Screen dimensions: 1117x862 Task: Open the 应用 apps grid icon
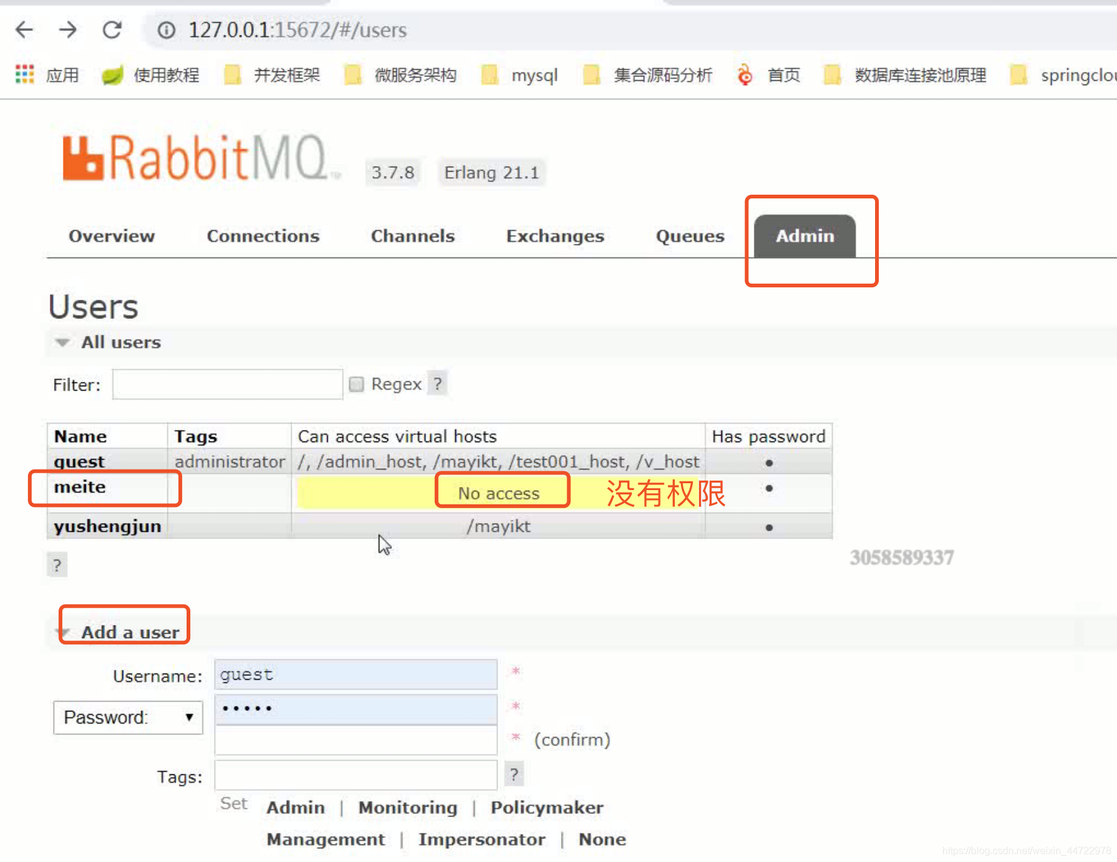(x=24, y=75)
